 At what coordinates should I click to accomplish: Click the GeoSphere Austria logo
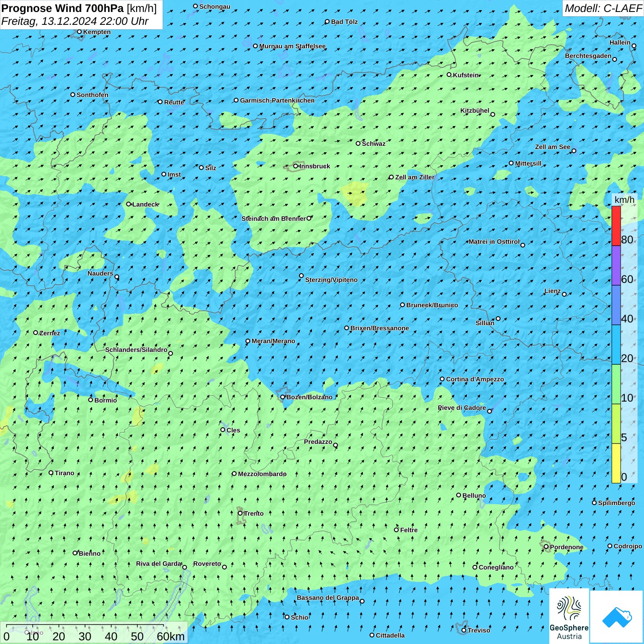(x=569, y=617)
